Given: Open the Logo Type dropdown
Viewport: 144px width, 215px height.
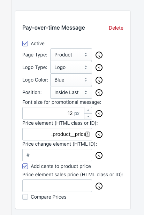Looking at the screenshot, I should [71, 67].
